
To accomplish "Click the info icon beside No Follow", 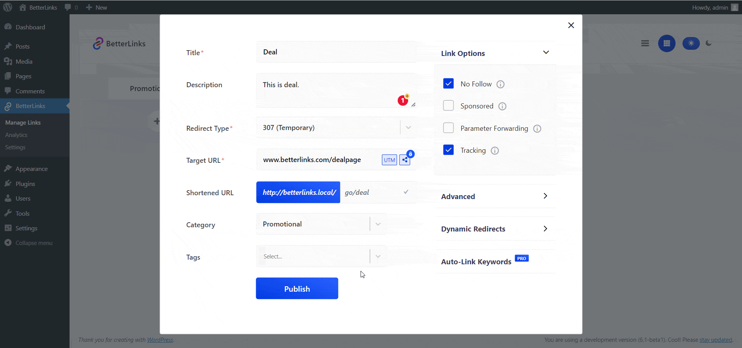I will click(x=500, y=84).
